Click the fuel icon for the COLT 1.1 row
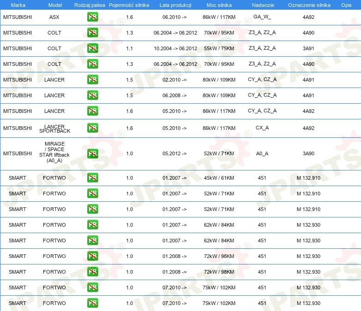Viewport: 361px width, 311px height. 92,48
